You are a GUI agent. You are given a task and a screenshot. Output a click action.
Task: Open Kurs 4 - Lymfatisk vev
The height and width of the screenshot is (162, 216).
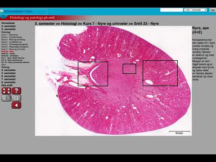(12, 42)
